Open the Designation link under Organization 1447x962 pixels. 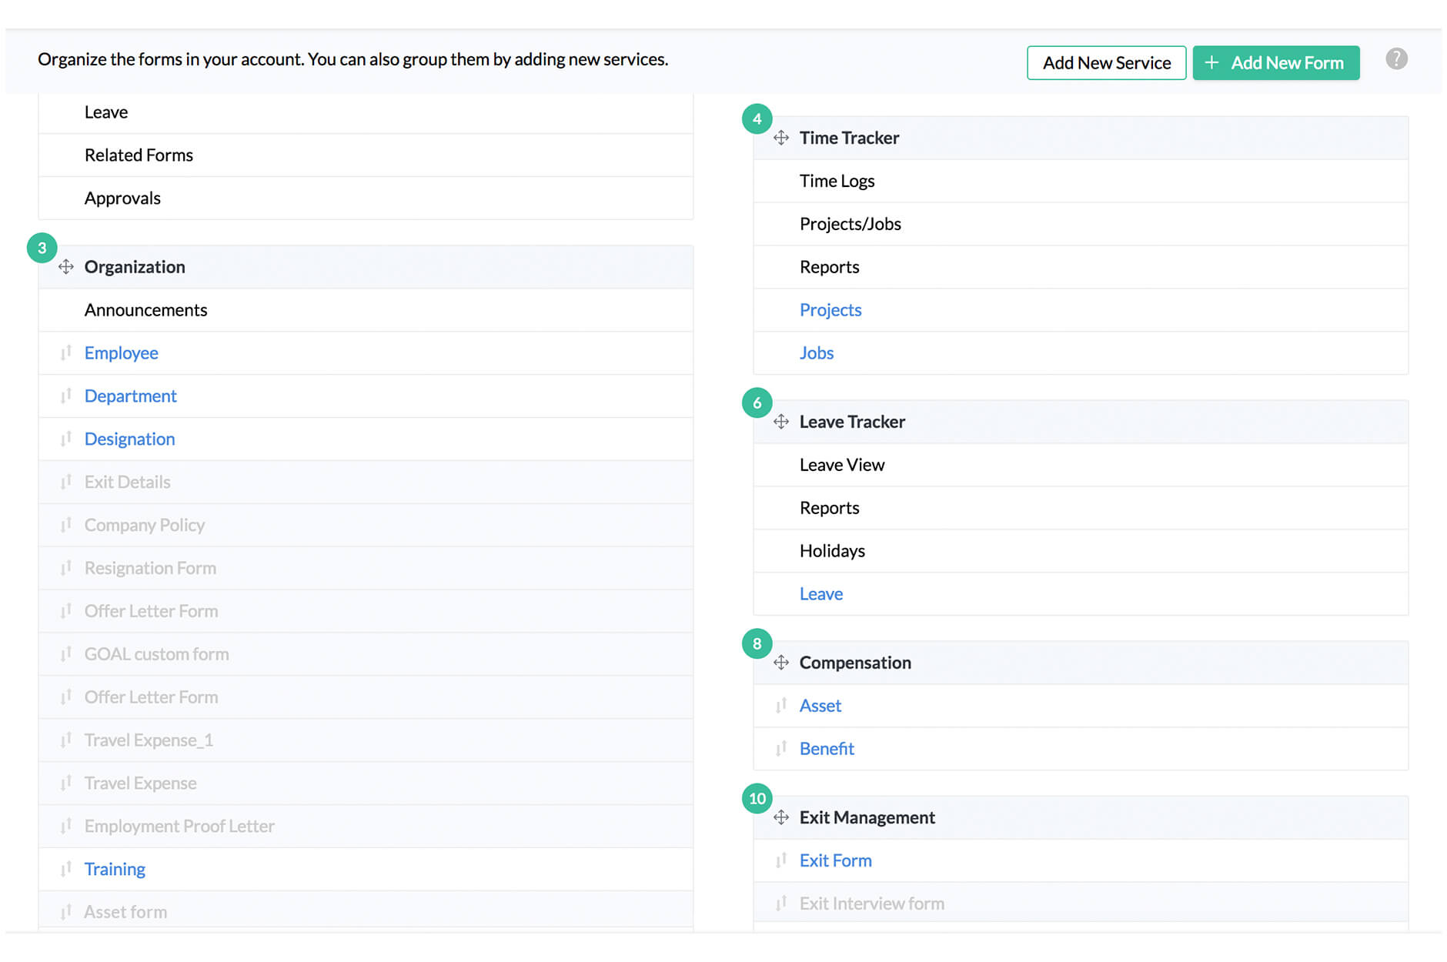click(129, 439)
